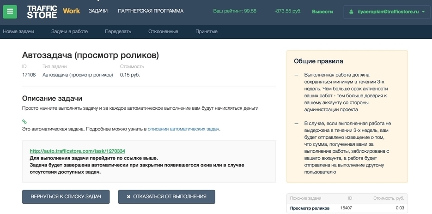Open the Переделать tab
This screenshot has width=432, height=214.
(x=118, y=31)
